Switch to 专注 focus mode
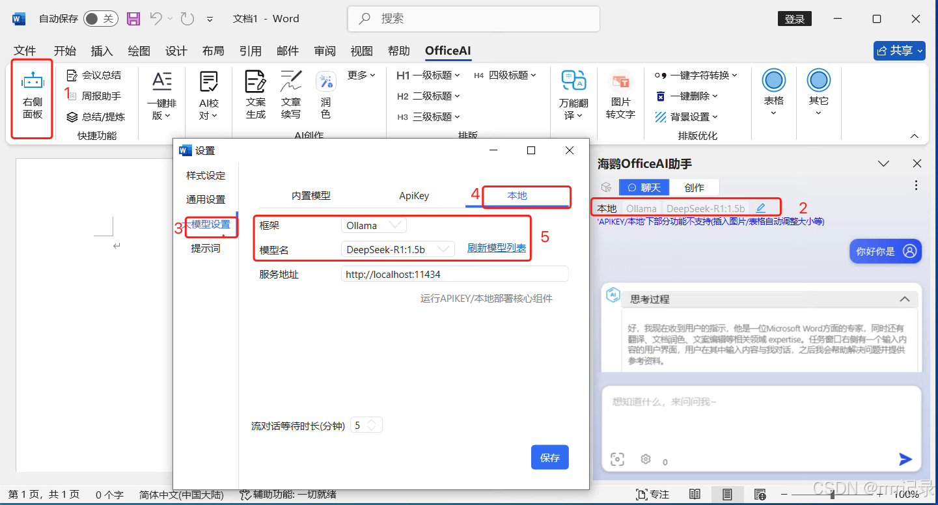Viewport: 938px width, 505px height. click(x=652, y=495)
